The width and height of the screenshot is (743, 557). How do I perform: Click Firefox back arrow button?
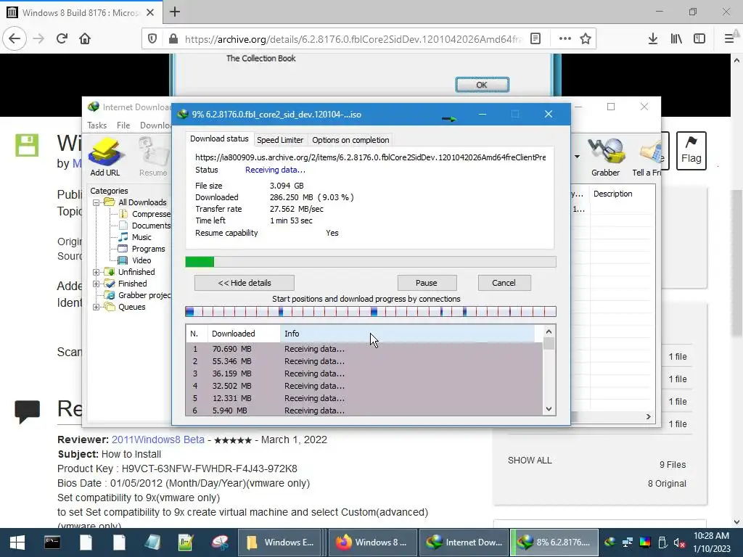click(15, 38)
